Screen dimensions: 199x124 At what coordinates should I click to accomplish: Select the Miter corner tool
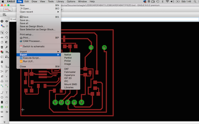[x=7, y=71]
